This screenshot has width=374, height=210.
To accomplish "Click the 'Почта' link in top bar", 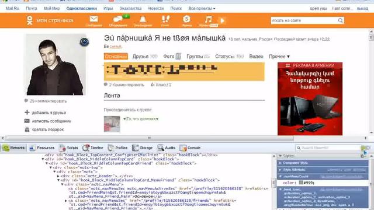I will point(32,8).
